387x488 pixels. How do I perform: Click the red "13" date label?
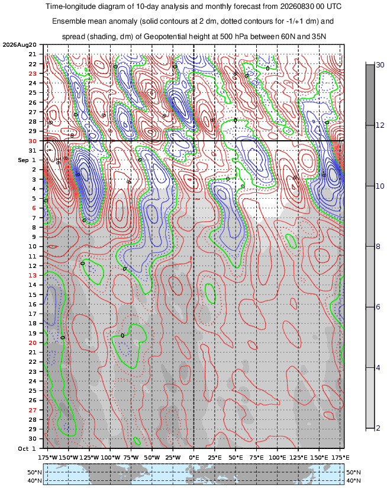click(33, 276)
